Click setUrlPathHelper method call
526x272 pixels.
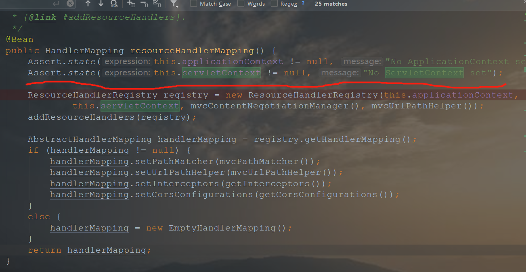click(180, 172)
